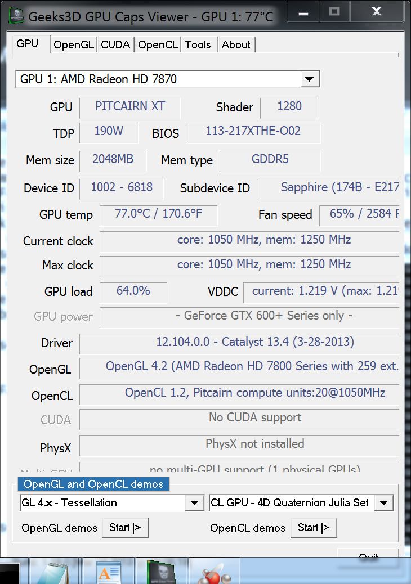411x584 pixels.
Task: Open the OpenCL tab
Action: (x=158, y=44)
